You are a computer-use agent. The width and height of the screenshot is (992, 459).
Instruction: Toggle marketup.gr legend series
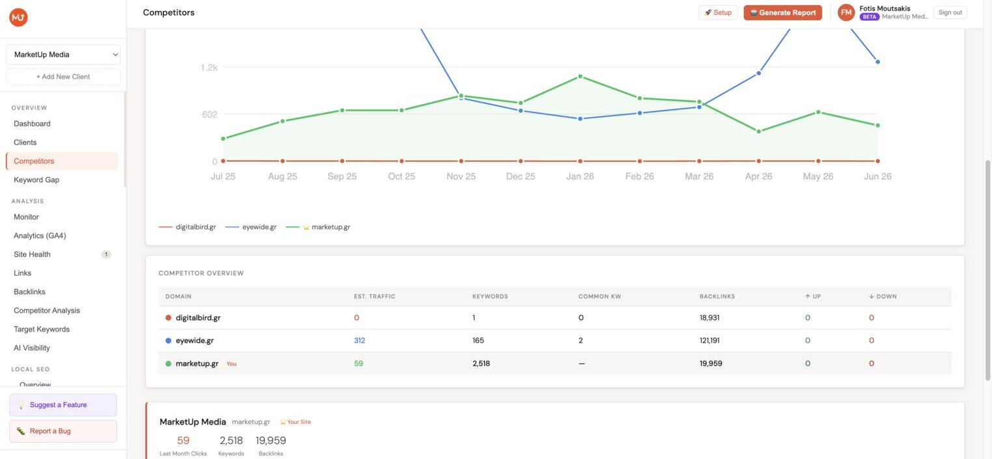pyautogui.click(x=318, y=227)
